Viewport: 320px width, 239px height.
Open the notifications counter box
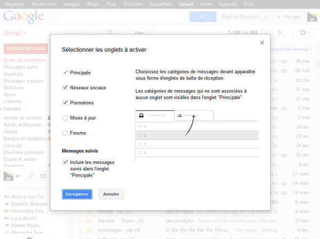coord(266,17)
